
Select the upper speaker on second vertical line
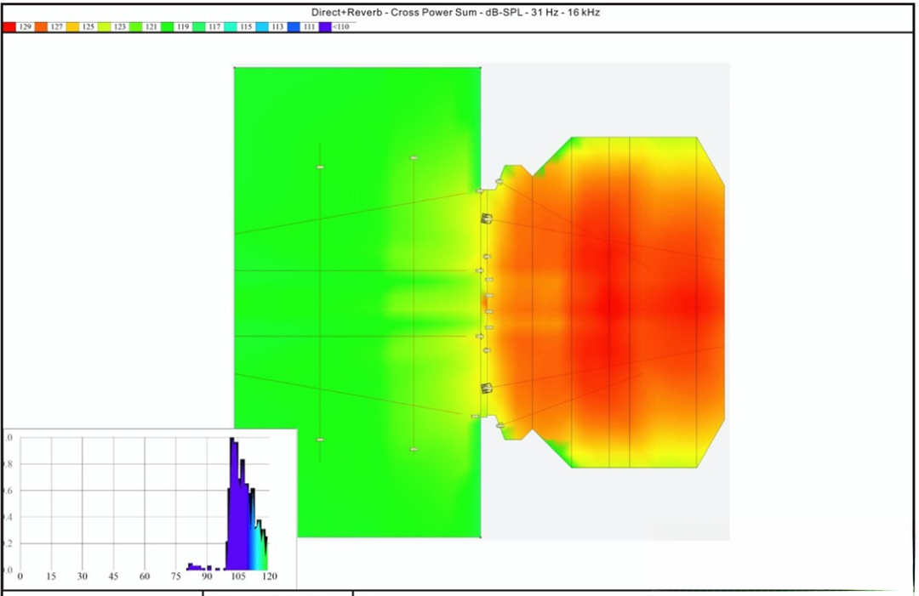414,158
